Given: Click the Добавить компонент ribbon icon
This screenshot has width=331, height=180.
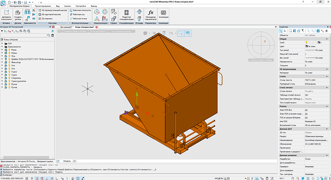Looking at the screenshot, I should [x=6, y=15].
